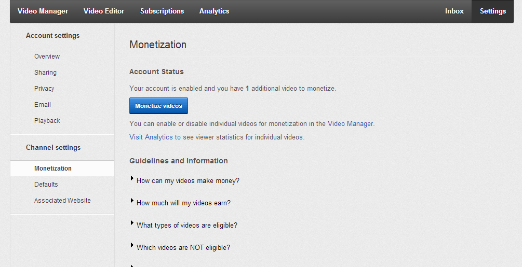Screen dimensions: 522x267
Task: Select the Settings tab at top right
Action: point(492,11)
